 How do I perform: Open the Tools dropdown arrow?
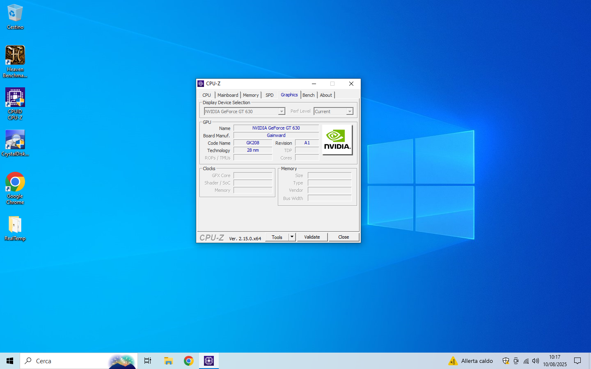tap(292, 237)
